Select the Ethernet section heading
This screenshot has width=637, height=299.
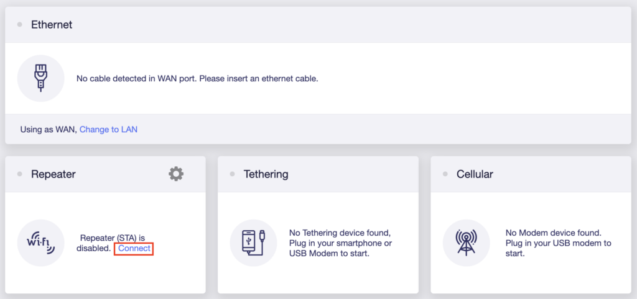[52, 25]
